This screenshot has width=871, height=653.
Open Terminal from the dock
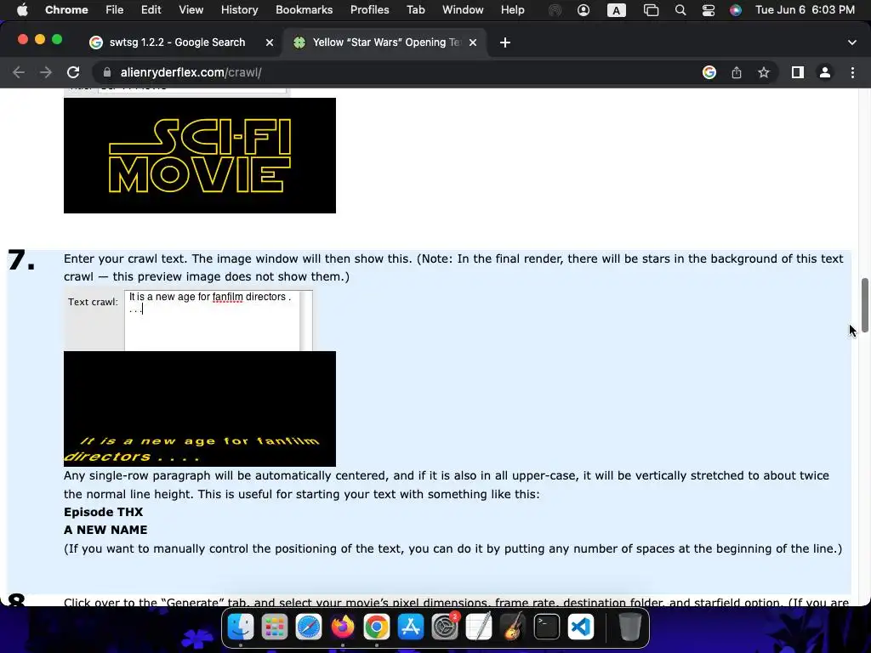547,627
